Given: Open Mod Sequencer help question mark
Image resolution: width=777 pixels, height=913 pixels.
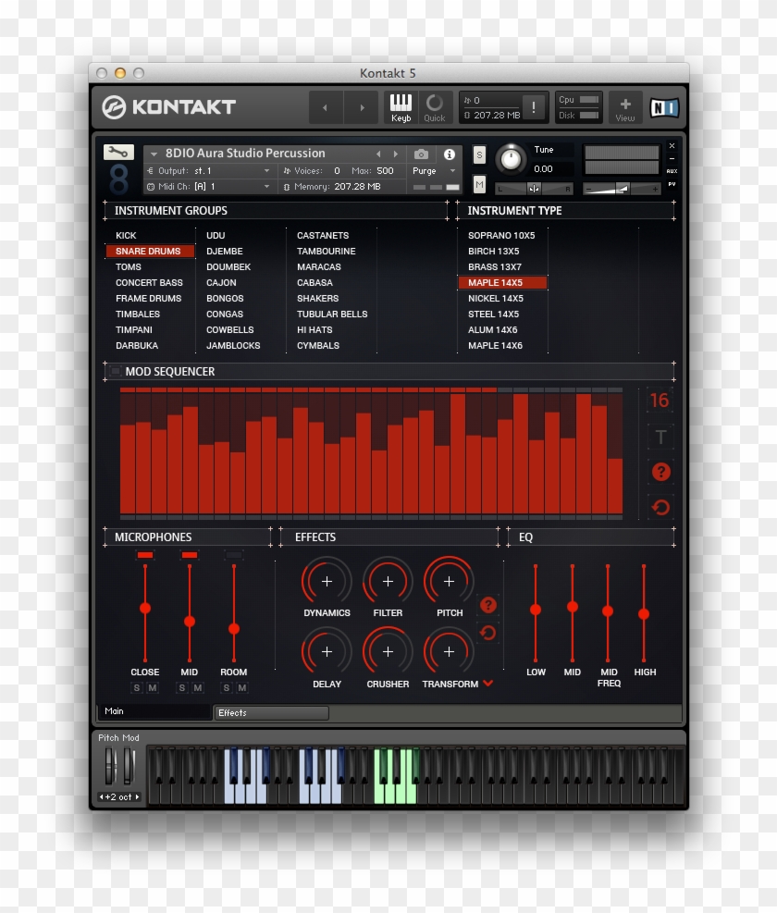Looking at the screenshot, I should point(660,472).
